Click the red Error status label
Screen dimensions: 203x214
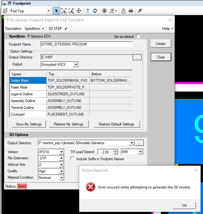coord(22,186)
